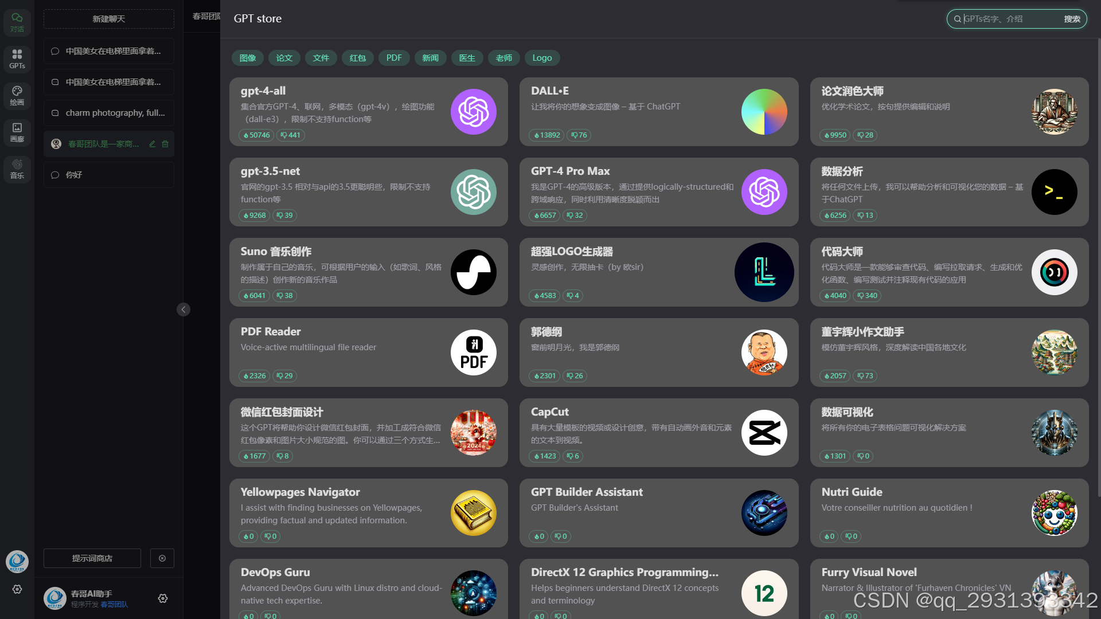Open the 画廊 gallery section
Image resolution: width=1101 pixels, height=619 pixels.
tap(17, 132)
